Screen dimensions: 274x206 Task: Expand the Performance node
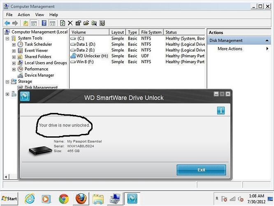pyautogui.click(x=14, y=70)
